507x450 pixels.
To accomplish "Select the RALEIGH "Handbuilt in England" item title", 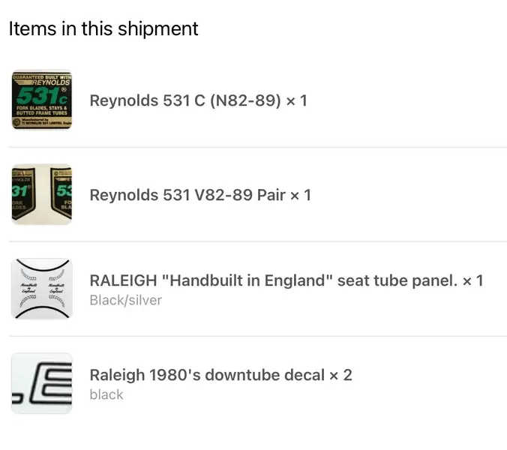I will 274,280.
